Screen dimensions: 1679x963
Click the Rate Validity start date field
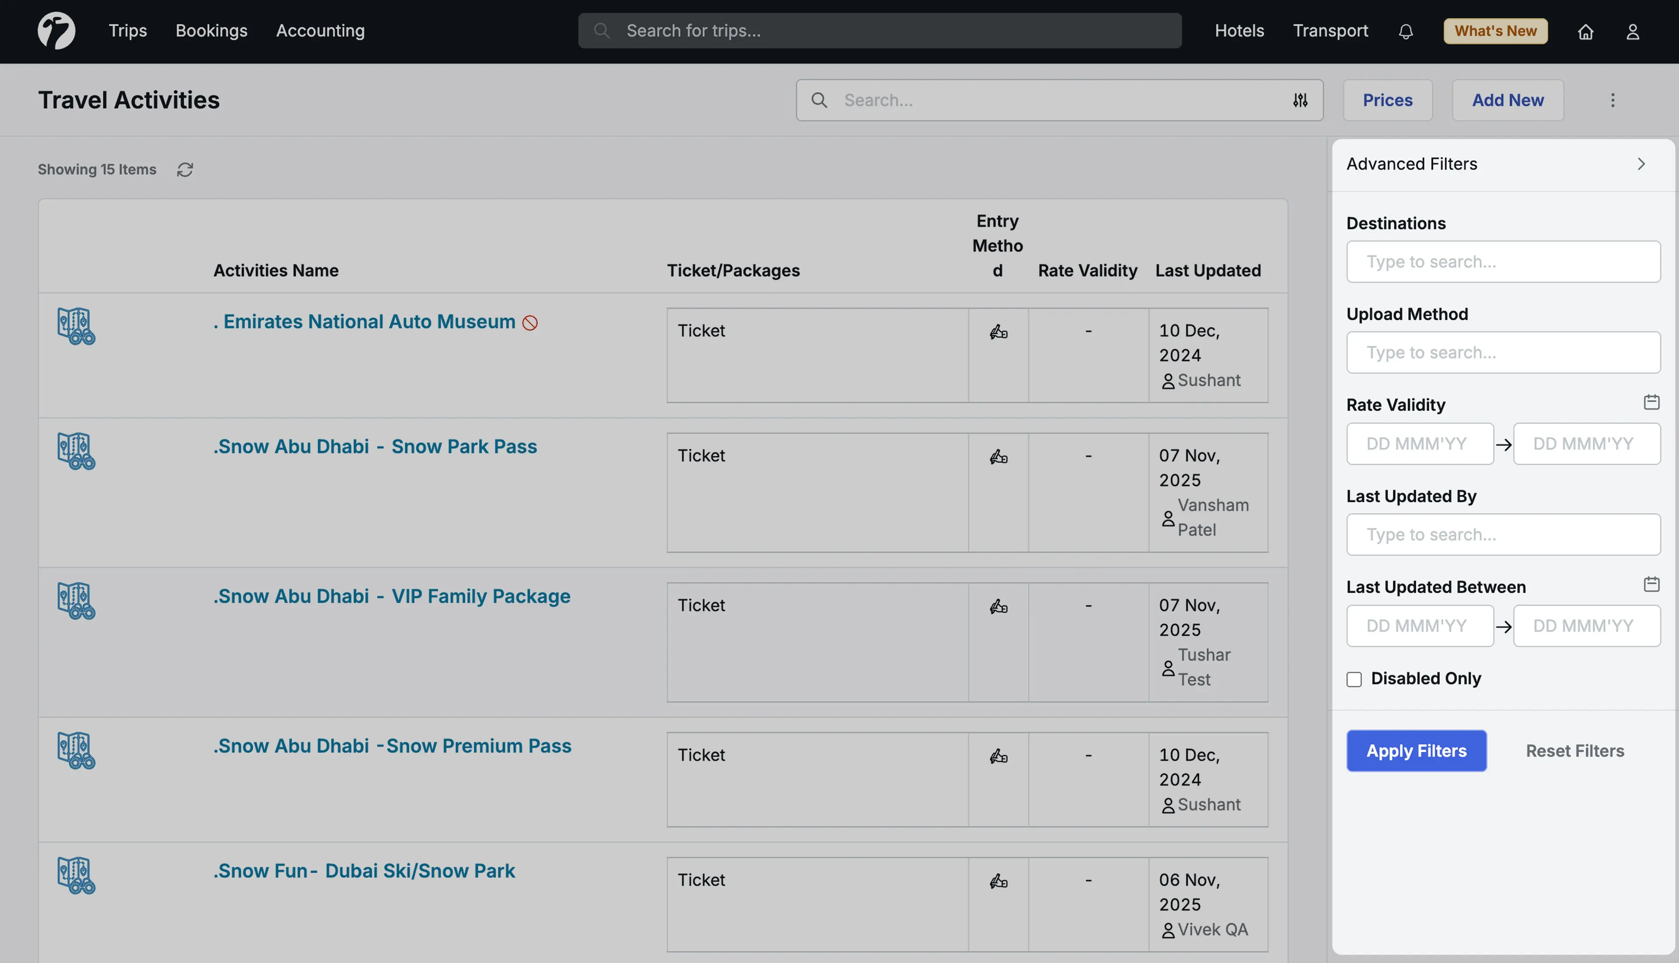1419,444
